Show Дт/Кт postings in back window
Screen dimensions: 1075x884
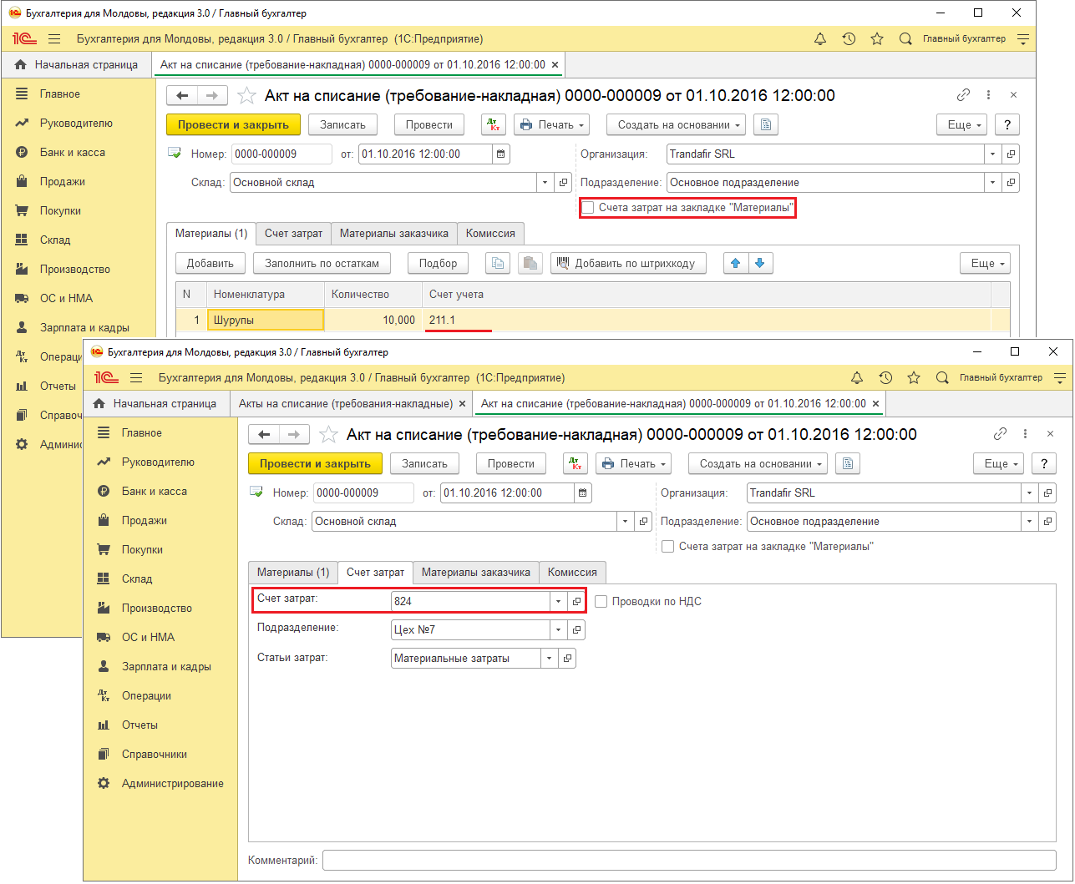[x=494, y=124]
